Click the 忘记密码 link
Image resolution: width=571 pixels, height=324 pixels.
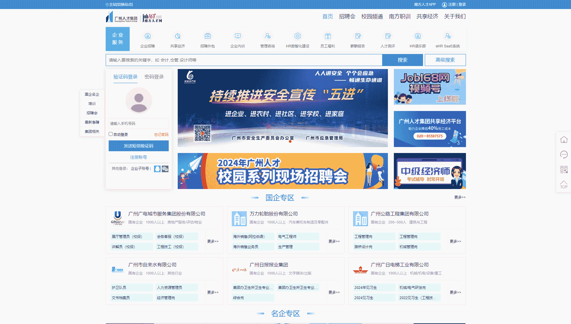point(161,134)
